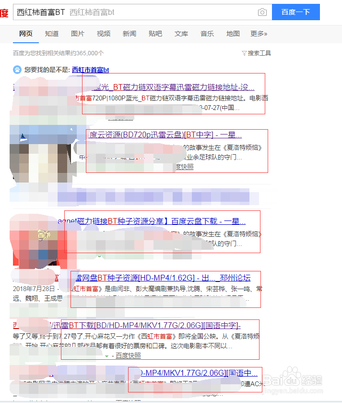Click 快照 link under 度云资源 result
Screen dimensions: 342x403
click(185, 167)
